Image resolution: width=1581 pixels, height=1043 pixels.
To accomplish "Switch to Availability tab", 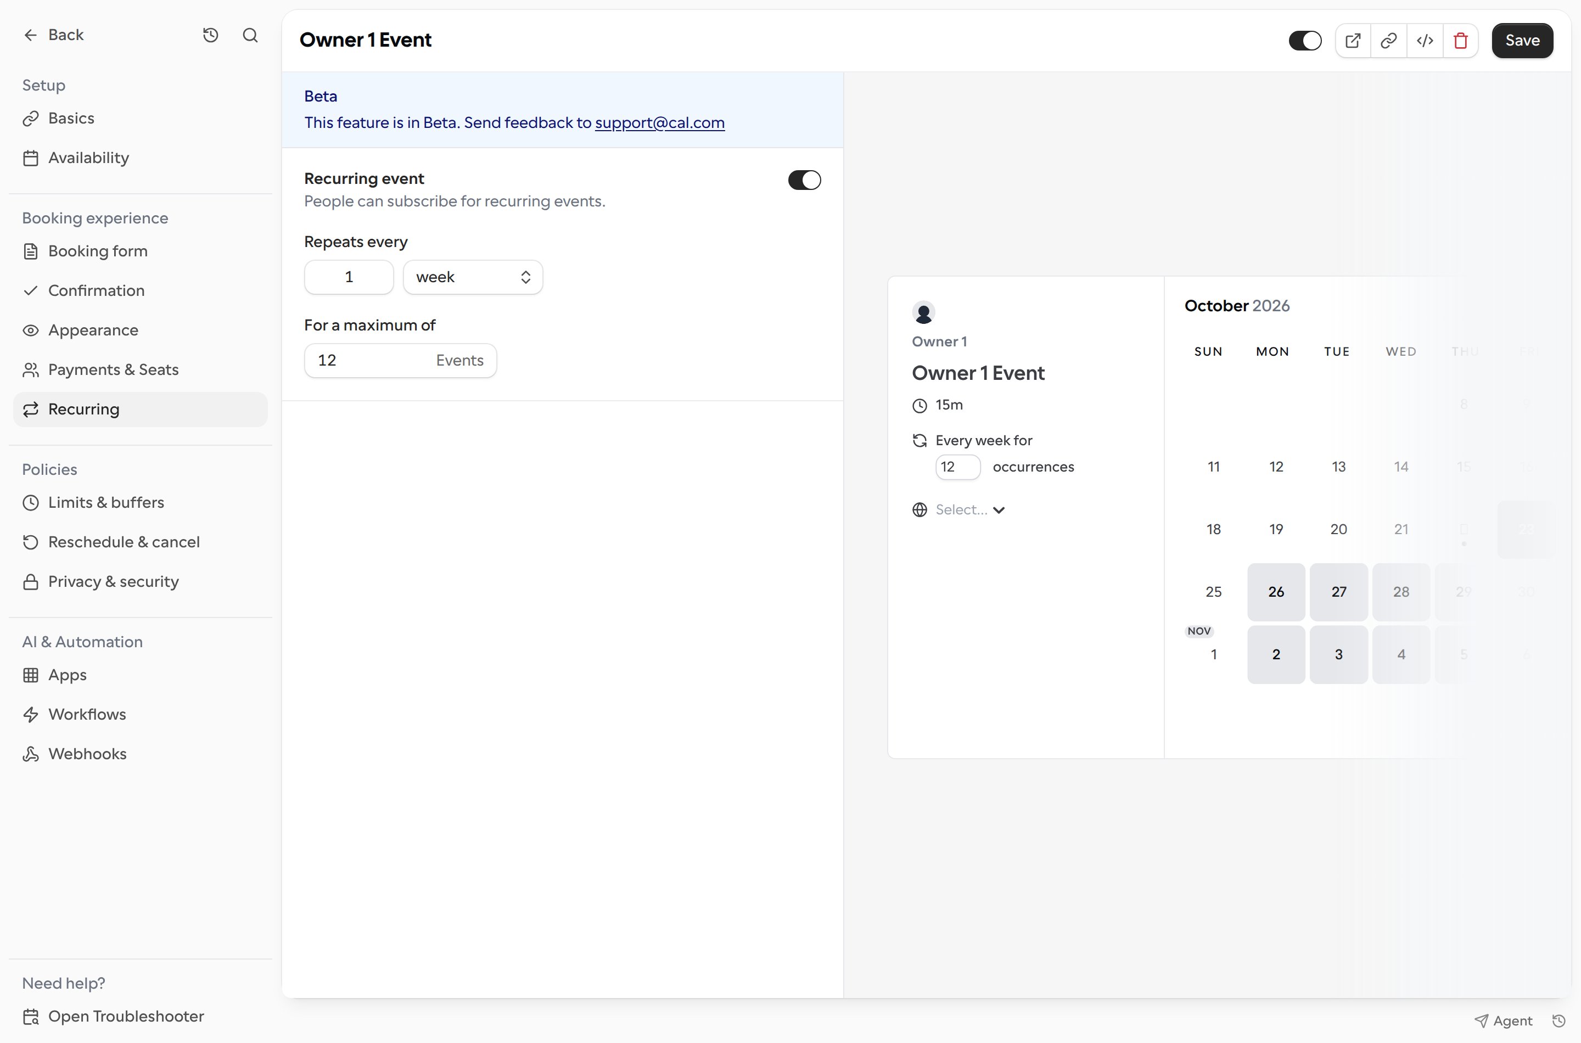I will click(x=141, y=158).
